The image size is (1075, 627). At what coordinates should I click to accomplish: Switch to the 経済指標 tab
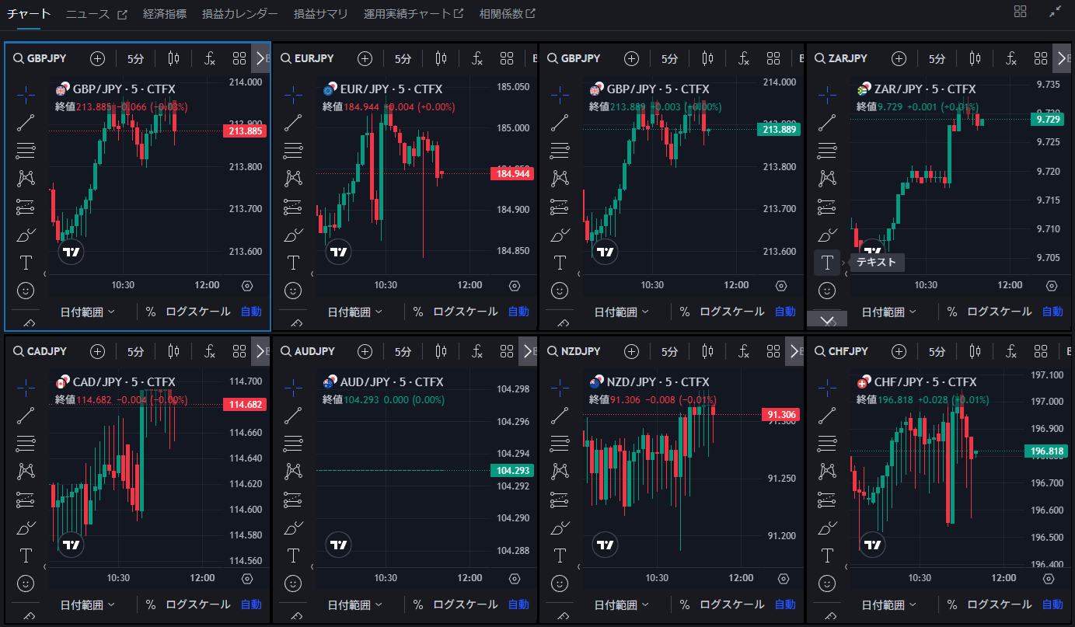[165, 14]
